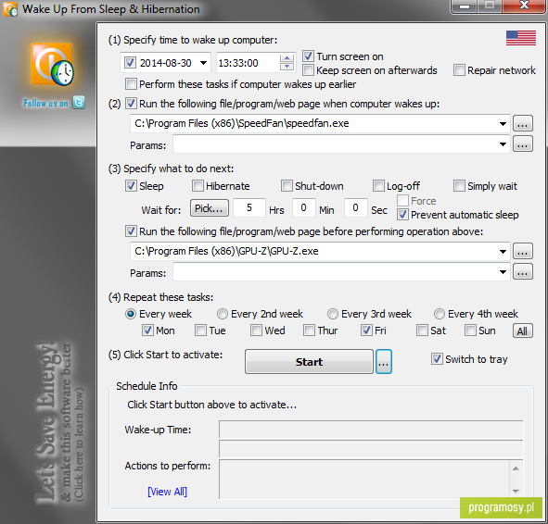Expand the SpeedFan program path dropdown
Screen dimensions: 548x524
pyautogui.click(x=503, y=124)
